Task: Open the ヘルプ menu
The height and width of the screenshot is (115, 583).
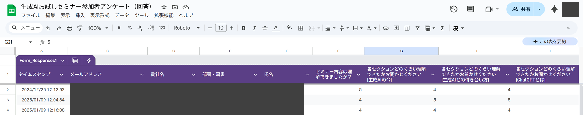Action: point(186,15)
